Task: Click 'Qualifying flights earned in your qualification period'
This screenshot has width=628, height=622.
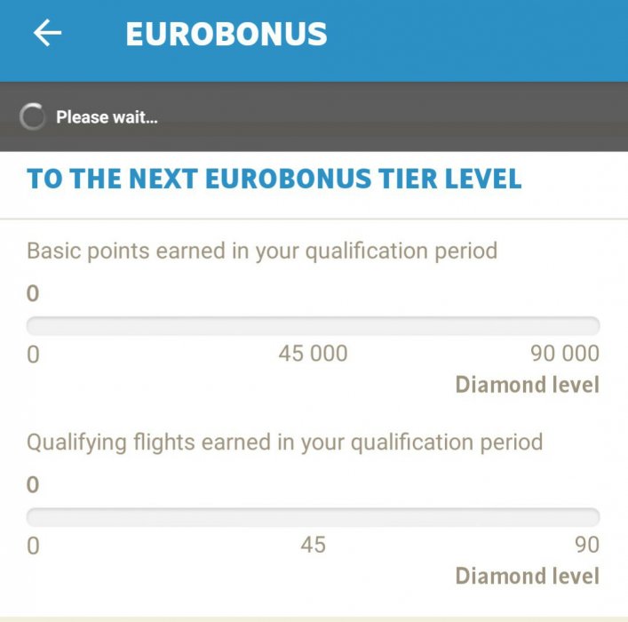Action: (x=284, y=442)
